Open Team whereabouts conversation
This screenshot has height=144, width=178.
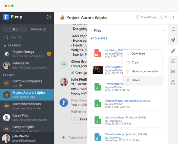[x=27, y=106]
